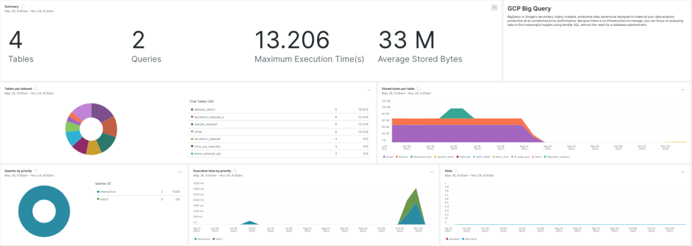Select the sample_dataset row
The image size is (692, 246).
(280, 124)
